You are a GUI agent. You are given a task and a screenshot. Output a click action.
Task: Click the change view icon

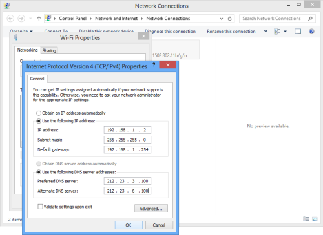coord(277,32)
